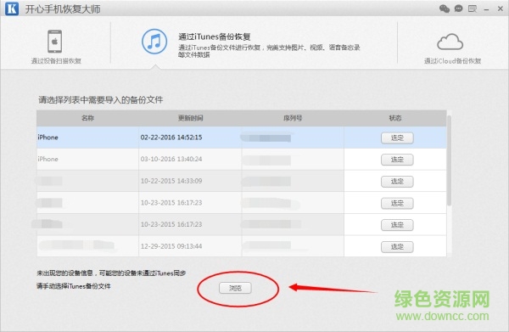
Task: Click 选定 for backup dated 03-10-2016
Action: click(x=397, y=160)
